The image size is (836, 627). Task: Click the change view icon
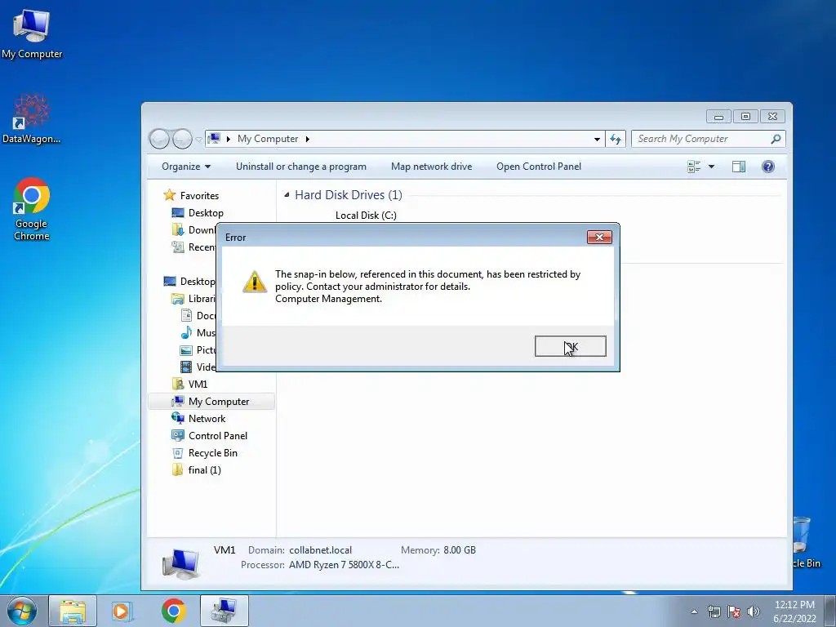tap(694, 167)
